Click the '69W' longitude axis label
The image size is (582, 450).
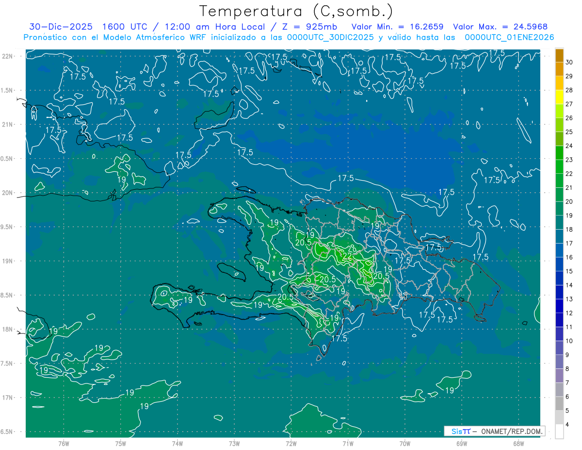pyautogui.click(x=462, y=443)
